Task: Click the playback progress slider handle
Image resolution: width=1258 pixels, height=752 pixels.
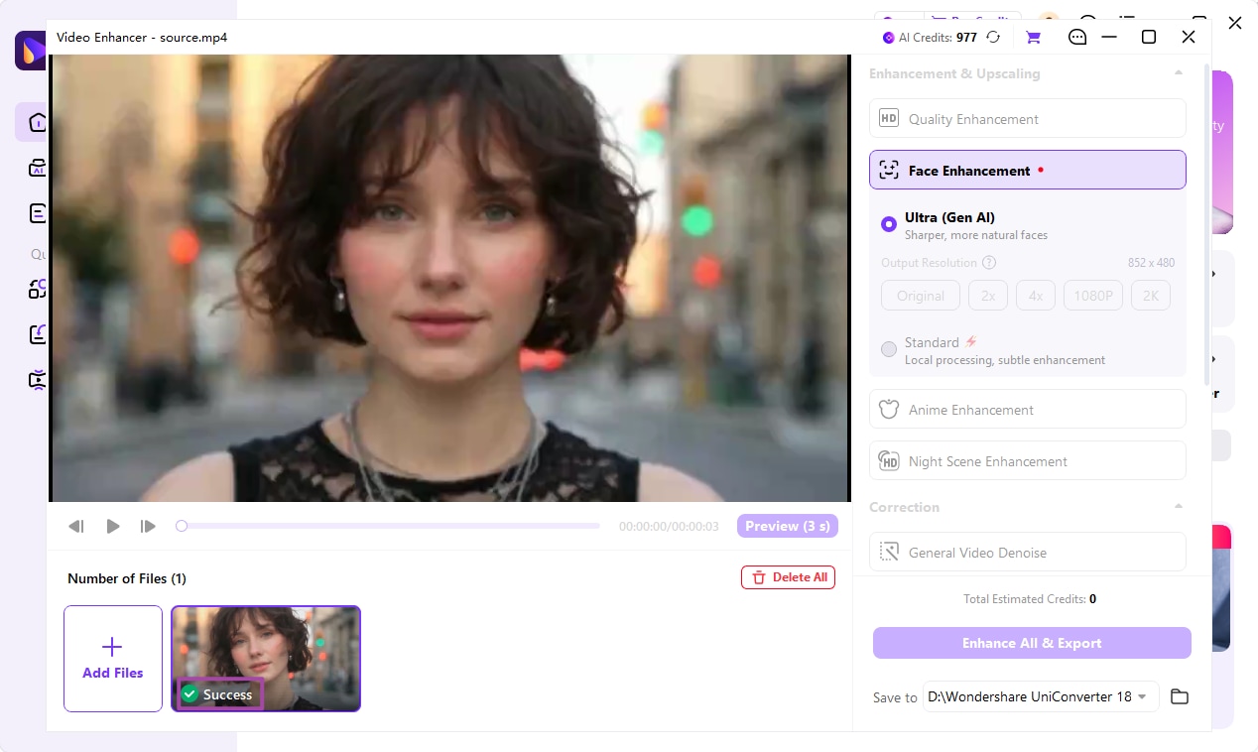Action: 182,526
